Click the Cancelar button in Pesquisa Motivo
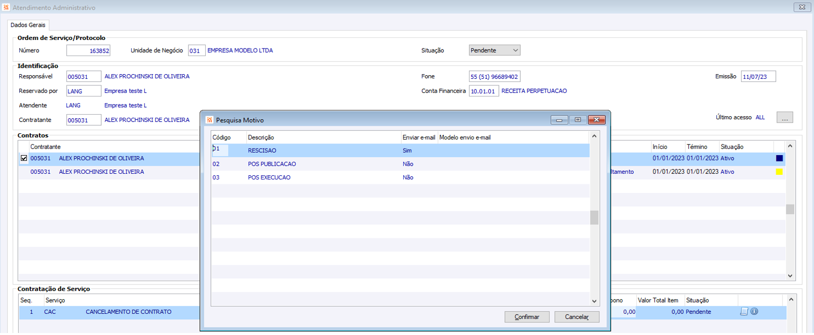Viewport: 814px width, 335px height. pyautogui.click(x=577, y=317)
